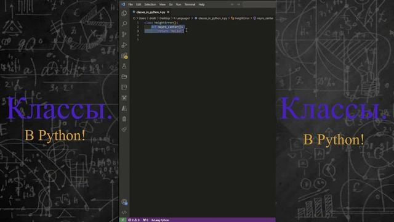The image size is (394, 222).
Task: Open the Selection menu
Action: (150, 4)
